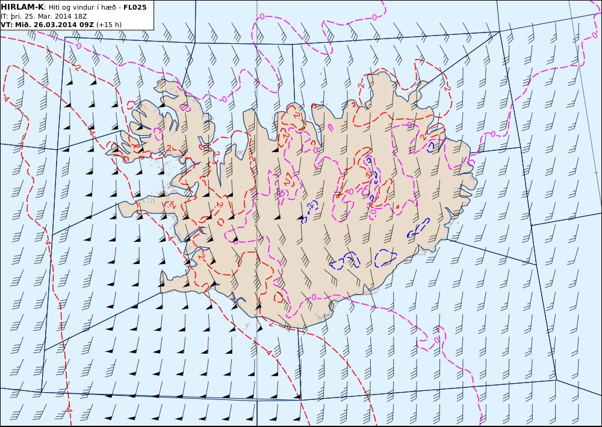Click the HIRLAM-K model name in the title box
This screenshot has width=602, height=427.
tap(23, 7)
